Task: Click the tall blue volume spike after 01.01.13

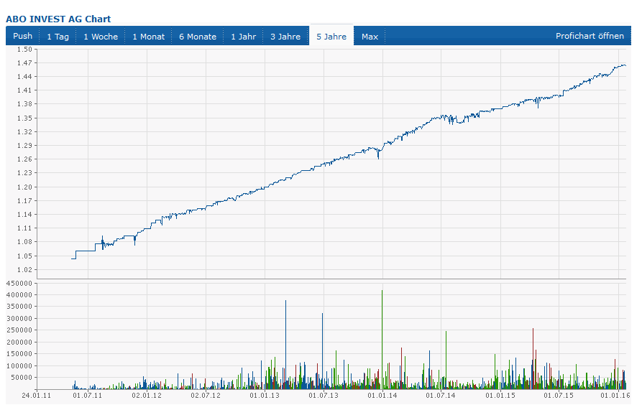Action: [286, 345]
